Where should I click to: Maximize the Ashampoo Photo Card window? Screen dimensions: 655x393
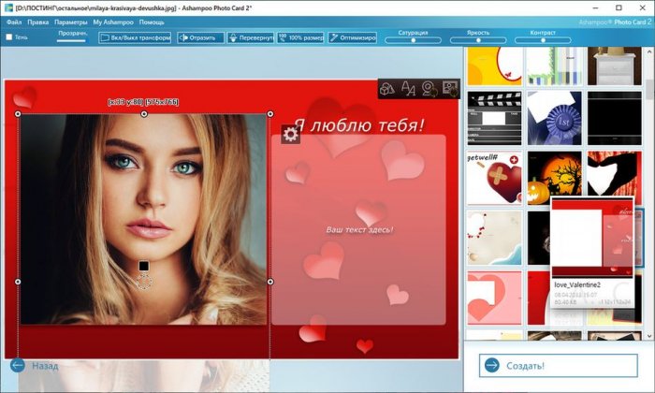pyautogui.click(x=619, y=7)
